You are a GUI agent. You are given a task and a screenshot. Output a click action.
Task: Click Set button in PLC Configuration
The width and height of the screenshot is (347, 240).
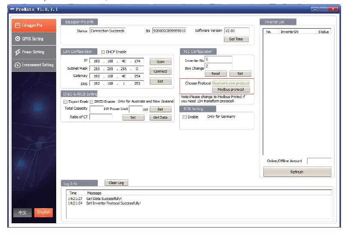(x=240, y=74)
